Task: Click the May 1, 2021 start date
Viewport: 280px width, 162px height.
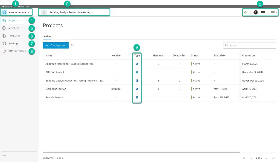Action: (220, 89)
